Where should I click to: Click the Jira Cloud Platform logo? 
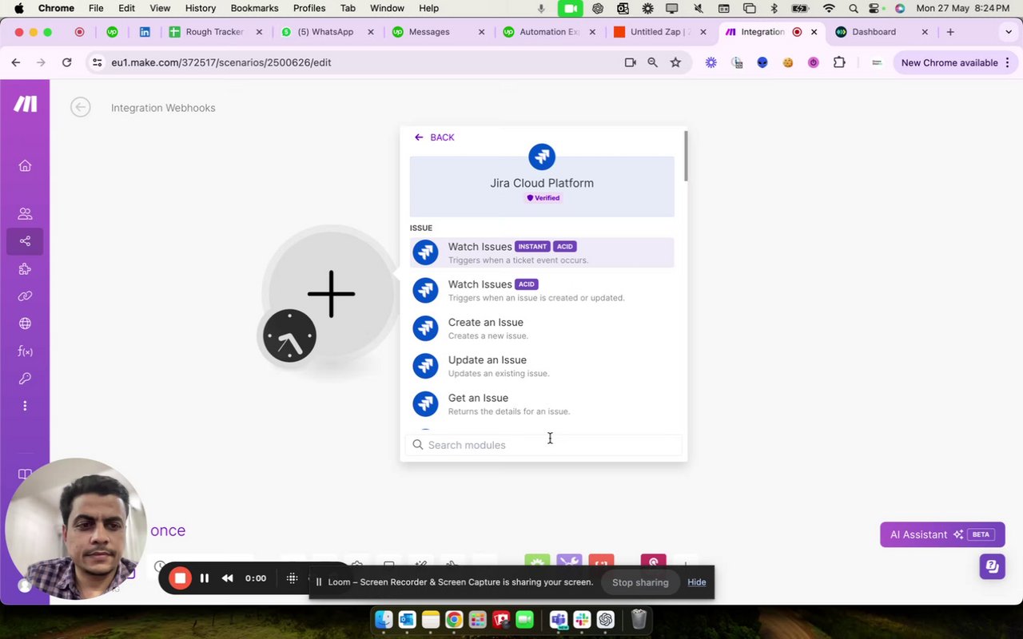[x=542, y=157]
